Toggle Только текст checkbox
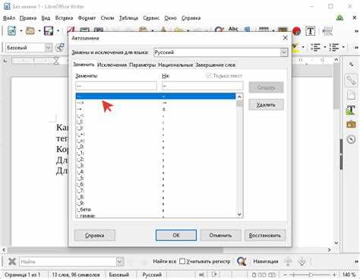 pyautogui.click(x=208, y=76)
